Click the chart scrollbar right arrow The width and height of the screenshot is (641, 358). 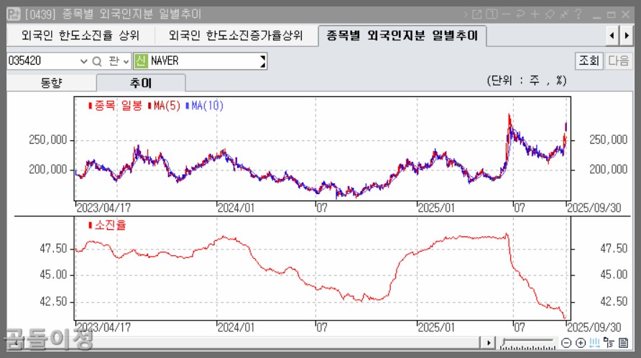488,342
